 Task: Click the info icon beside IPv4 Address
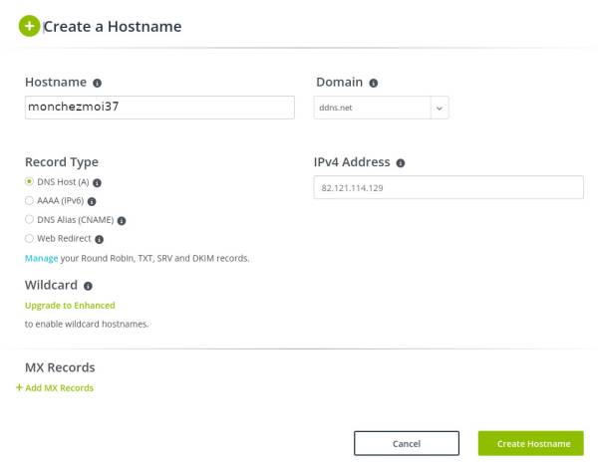tap(400, 162)
